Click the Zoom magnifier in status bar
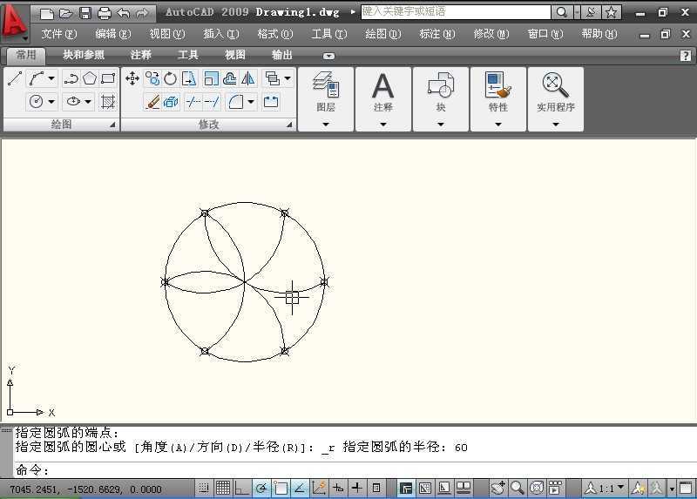This screenshot has height=499, width=697. coord(517,489)
